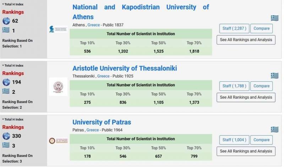Open Aristotle University of Thessaloniki page
Image resolution: width=284 pixels, height=168 pixels.
point(125,69)
